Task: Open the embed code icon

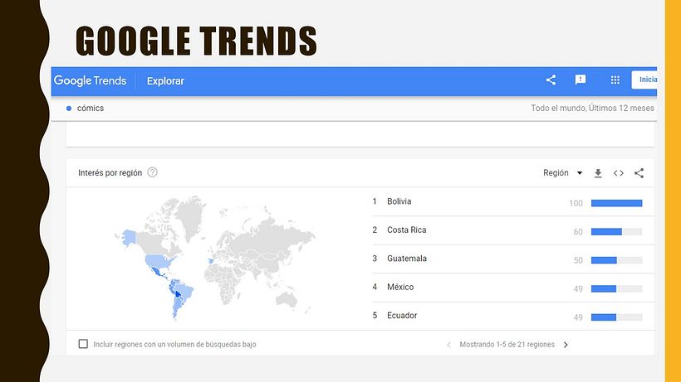Action: pyautogui.click(x=619, y=173)
